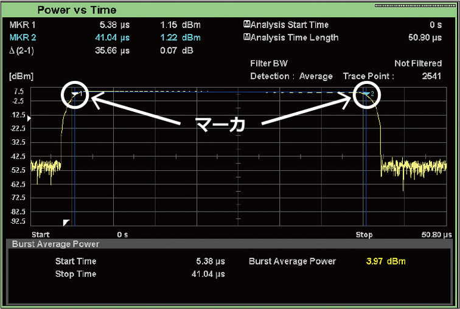Click the Filter BW label
The image size is (460, 309).
269,63
